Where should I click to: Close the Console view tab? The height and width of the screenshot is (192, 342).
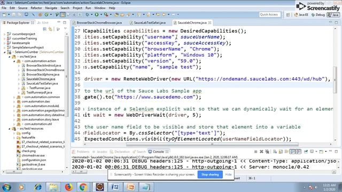pos(167,151)
